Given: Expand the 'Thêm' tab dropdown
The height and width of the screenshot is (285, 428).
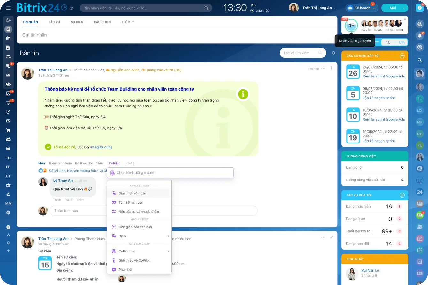Looking at the screenshot, I should point(127,22).
